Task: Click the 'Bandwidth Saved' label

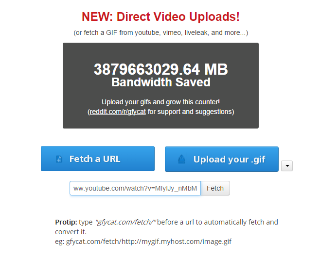Action: 161,82
